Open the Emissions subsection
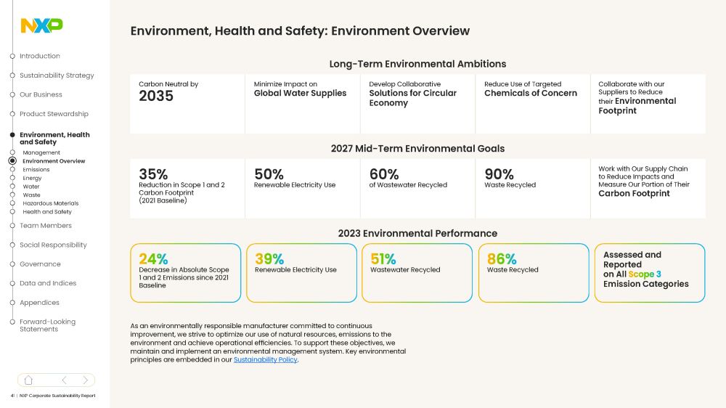The height and width of the screenshot is (408, 726). point(36,170)
